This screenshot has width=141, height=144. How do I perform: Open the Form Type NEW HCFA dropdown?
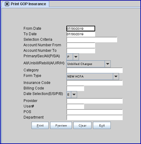tap(116, 76)
